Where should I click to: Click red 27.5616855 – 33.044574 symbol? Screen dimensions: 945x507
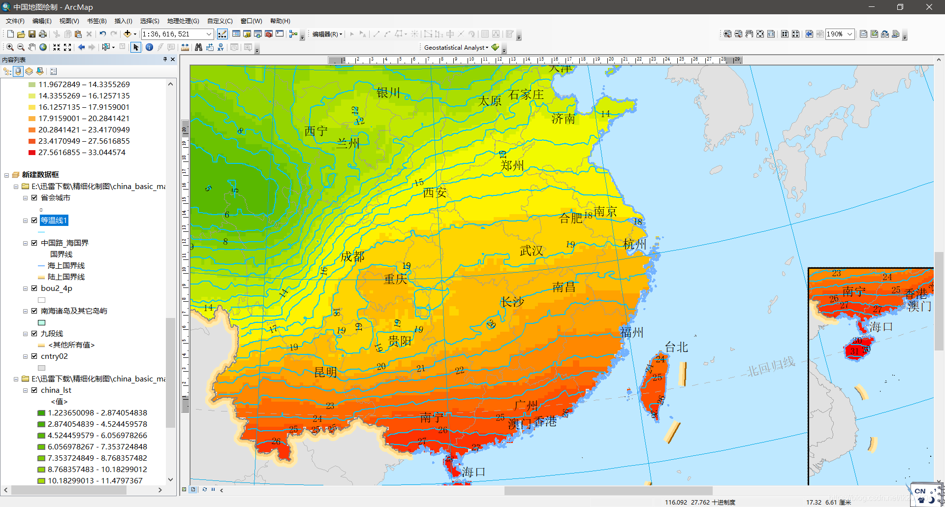click(32, 153)
